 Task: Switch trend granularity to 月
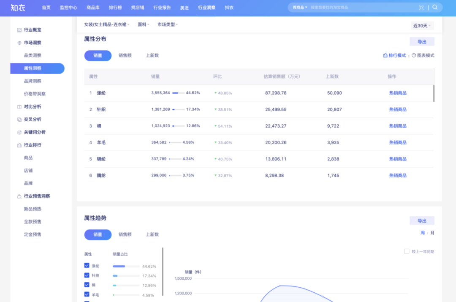point(432,233)
